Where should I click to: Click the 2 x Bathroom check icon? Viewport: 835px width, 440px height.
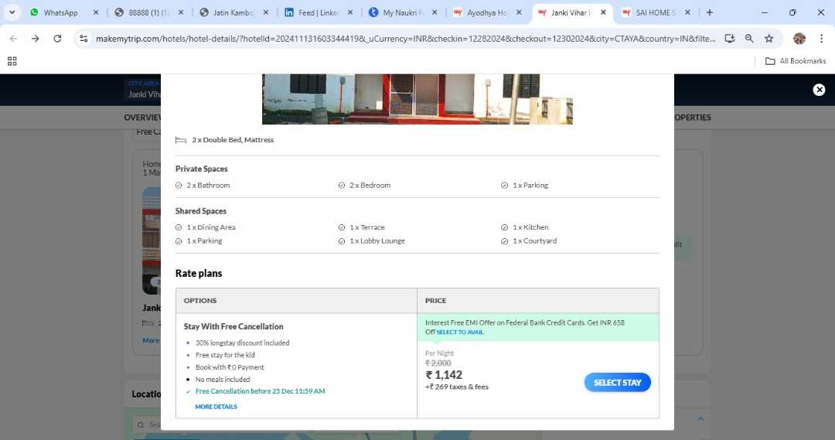pyautogui.click(x=179, y=186)
